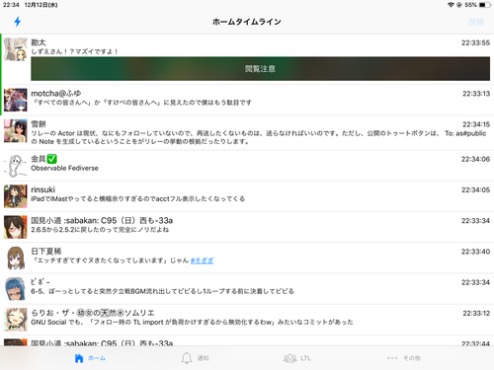Select the rinsuki username

(x=42, y=189)
